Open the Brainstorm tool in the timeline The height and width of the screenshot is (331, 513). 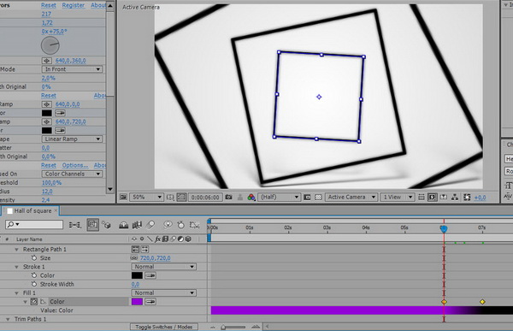click(x=168, y=225)
